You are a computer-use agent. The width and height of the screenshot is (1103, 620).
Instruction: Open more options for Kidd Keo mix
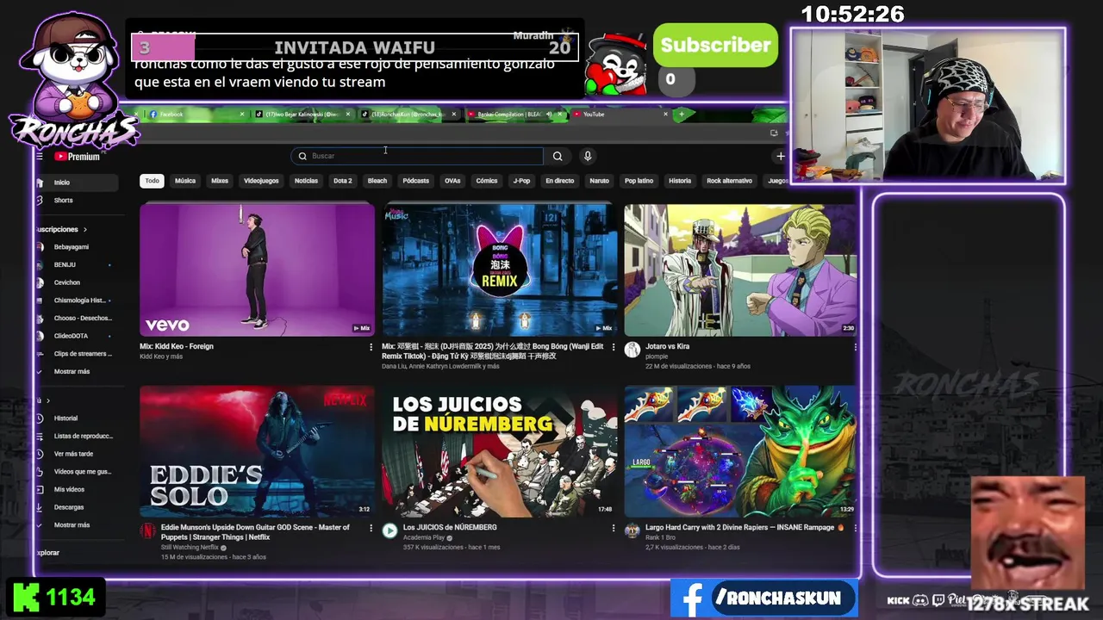point(371,347)
